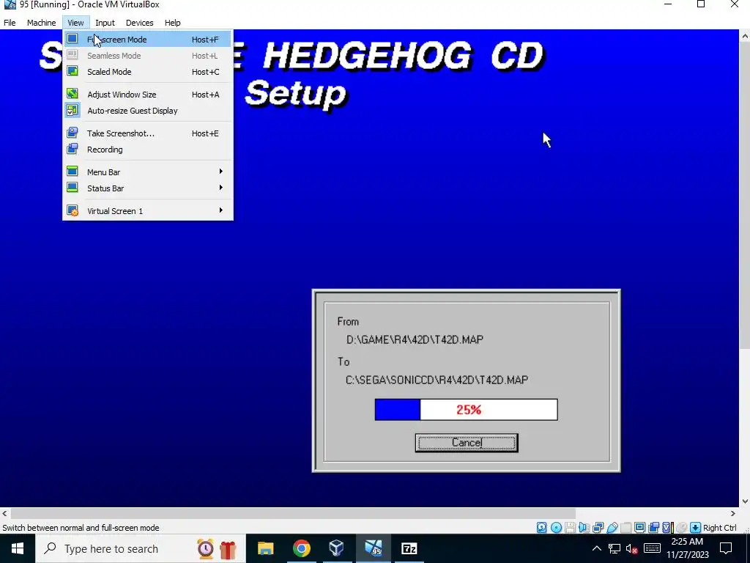
Task: Click the hard disk indicator in status bar
Action: [541, 528]
